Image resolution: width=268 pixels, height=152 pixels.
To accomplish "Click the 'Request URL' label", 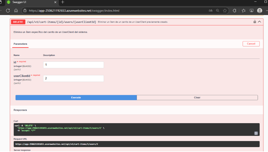I will pos(20,139).
